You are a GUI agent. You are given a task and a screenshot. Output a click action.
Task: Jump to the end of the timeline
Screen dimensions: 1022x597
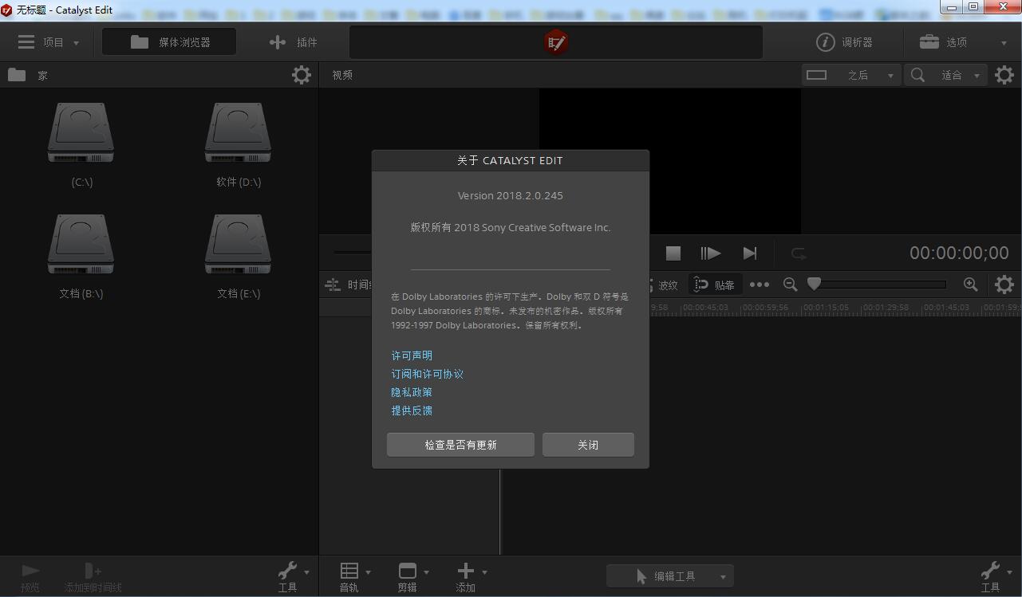pos(749,253)
